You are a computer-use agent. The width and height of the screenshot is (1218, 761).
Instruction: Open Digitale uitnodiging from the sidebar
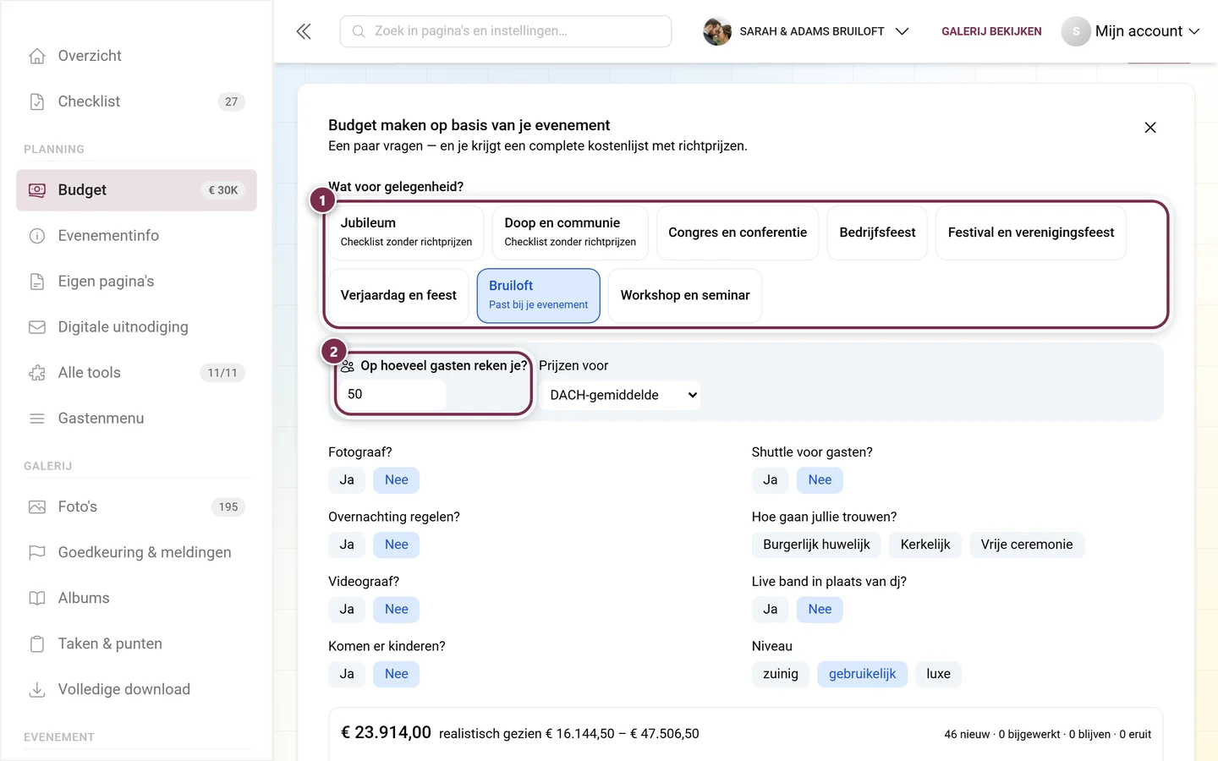tap(136, 327)
